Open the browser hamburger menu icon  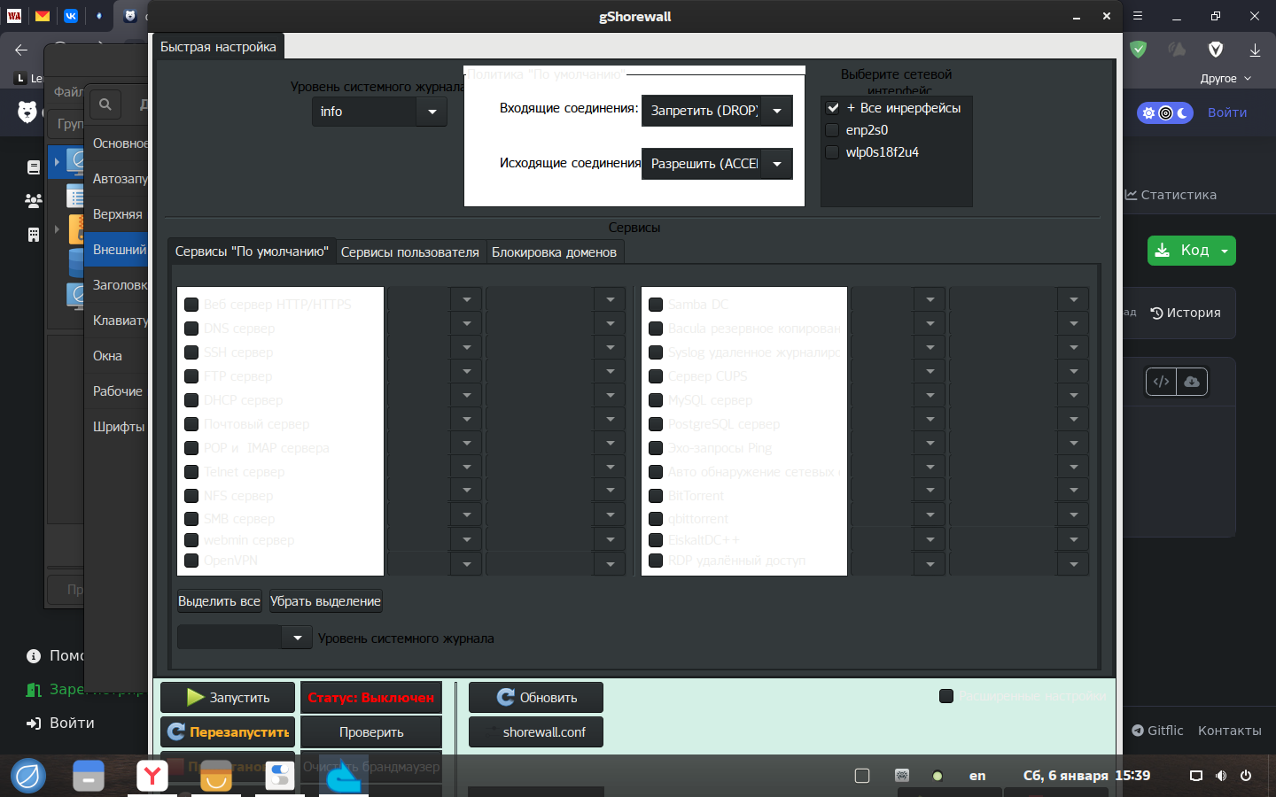(1138, 16)
